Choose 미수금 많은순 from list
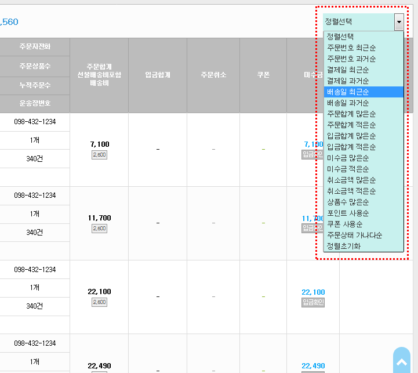418x373 pixels. [347, 158]
